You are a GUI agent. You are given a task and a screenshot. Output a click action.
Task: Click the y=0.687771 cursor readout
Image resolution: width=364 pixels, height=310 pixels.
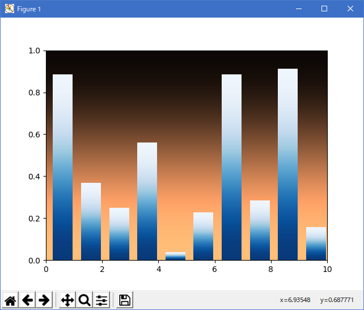pos(337,300)
